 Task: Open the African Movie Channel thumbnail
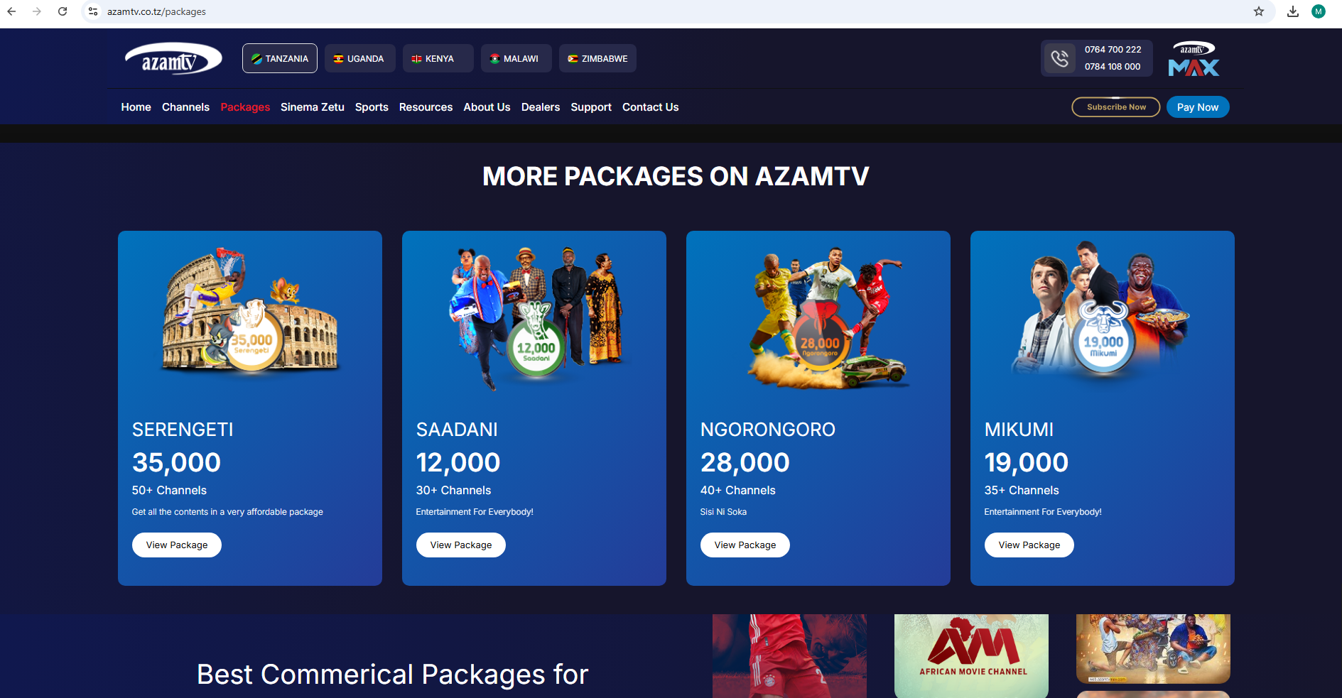pos(971,655)
